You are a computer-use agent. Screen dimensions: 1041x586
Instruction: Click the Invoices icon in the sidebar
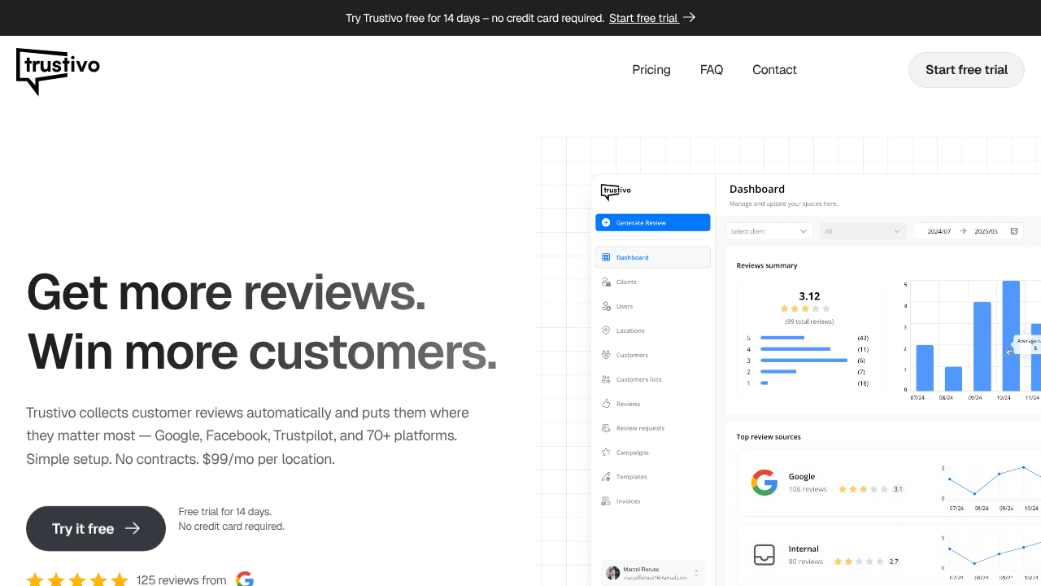[x=606, y=501]
